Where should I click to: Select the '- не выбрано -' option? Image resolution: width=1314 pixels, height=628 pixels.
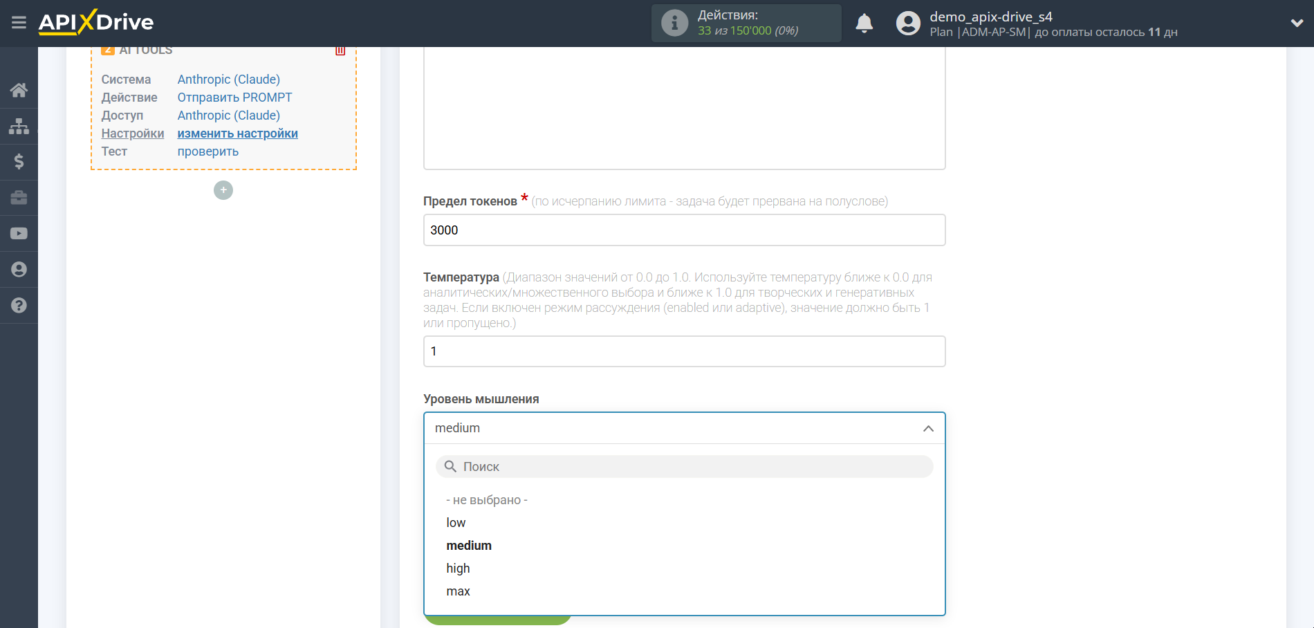[x=487, y=500]
